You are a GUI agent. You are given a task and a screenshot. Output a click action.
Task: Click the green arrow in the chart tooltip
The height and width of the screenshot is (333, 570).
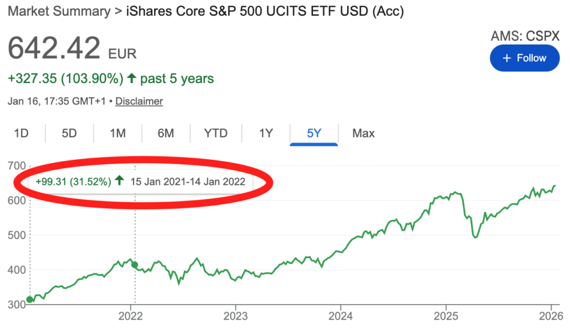pyautogui.click(x=119, y=182)
